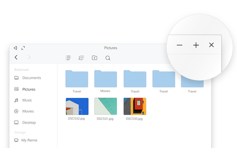This screenshot has height=159, width=237.
Task: Create a new folder with the folder-plus icon
Action: pos(94,58)
